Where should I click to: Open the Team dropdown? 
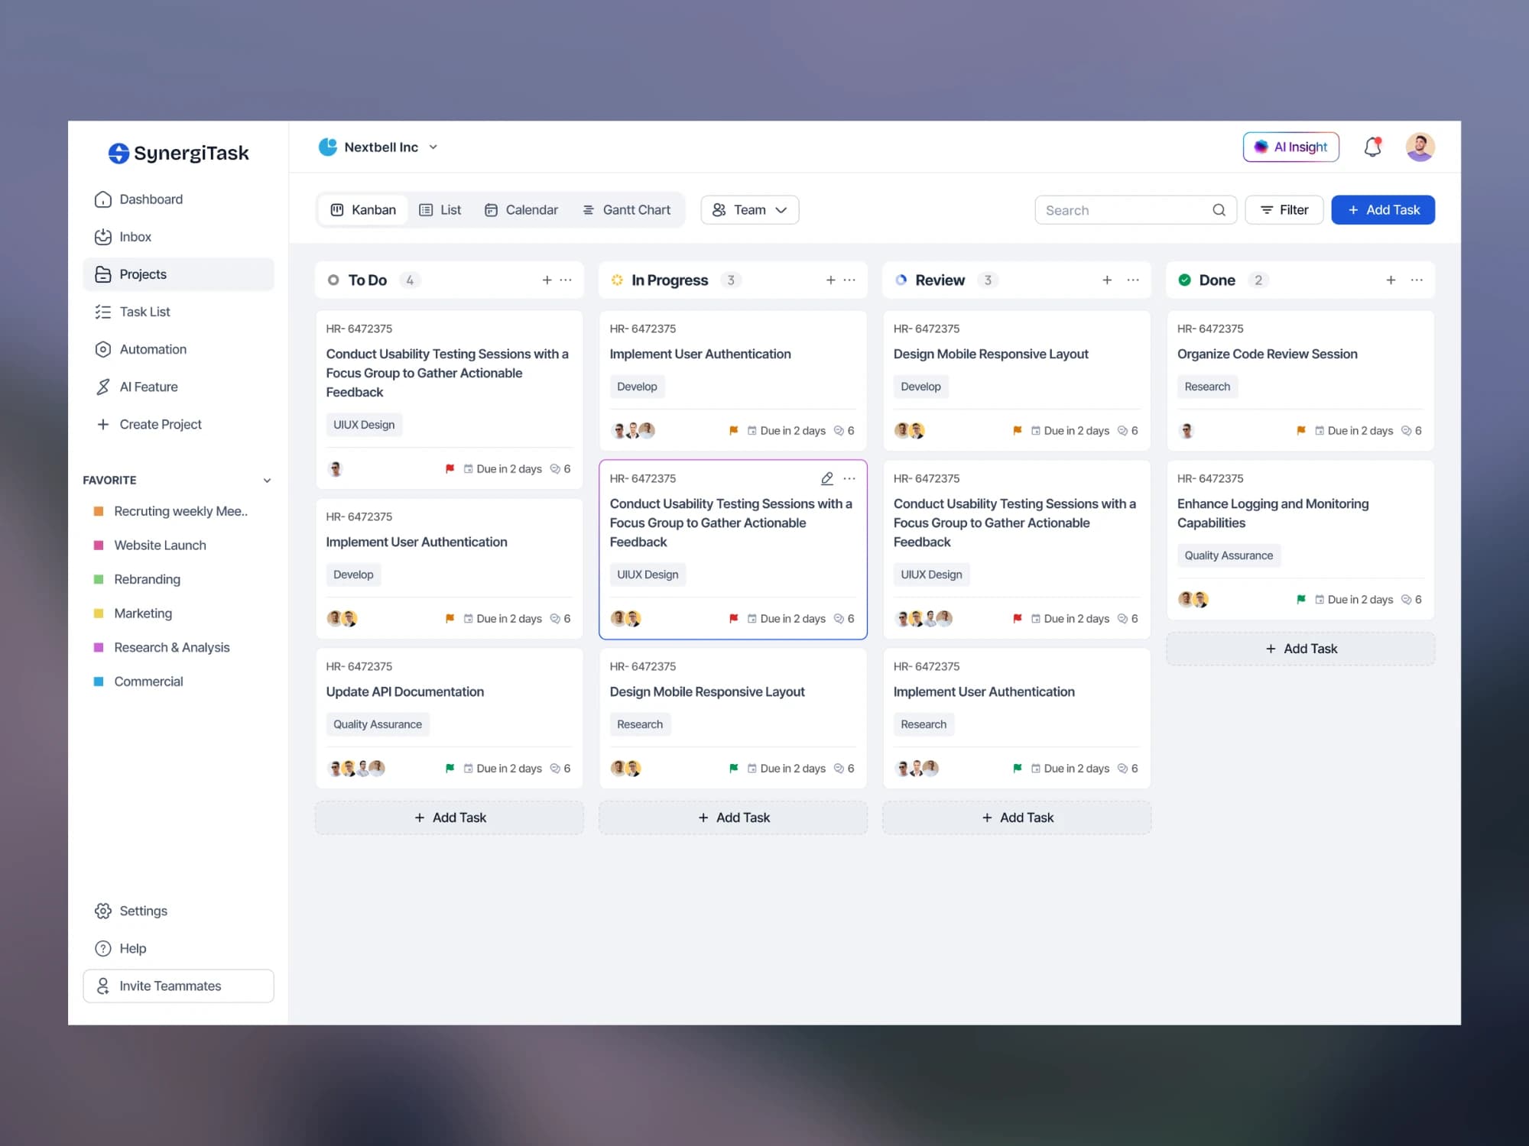[749, 210]
